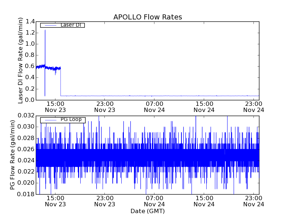Click the "Date (GMT)" x-axis label
Screen dimensions: 288x216
point(148,211)
